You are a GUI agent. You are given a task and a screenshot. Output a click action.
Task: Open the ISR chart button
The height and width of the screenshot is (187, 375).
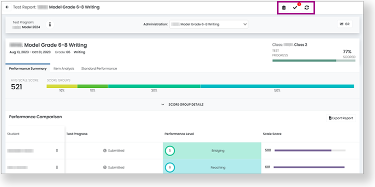click(344, 24)
